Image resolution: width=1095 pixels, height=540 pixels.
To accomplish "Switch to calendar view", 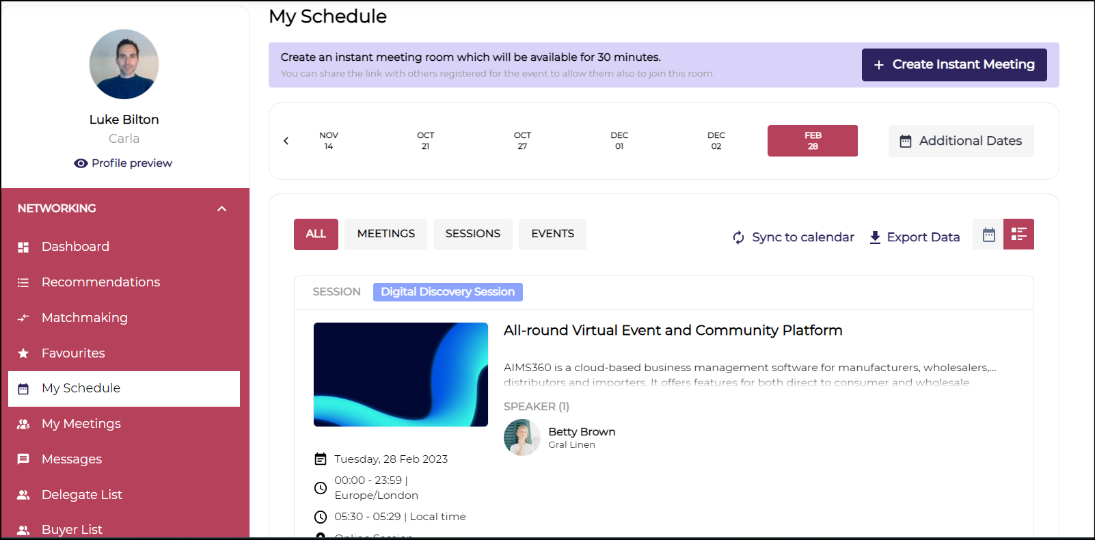I will [988, 234].
